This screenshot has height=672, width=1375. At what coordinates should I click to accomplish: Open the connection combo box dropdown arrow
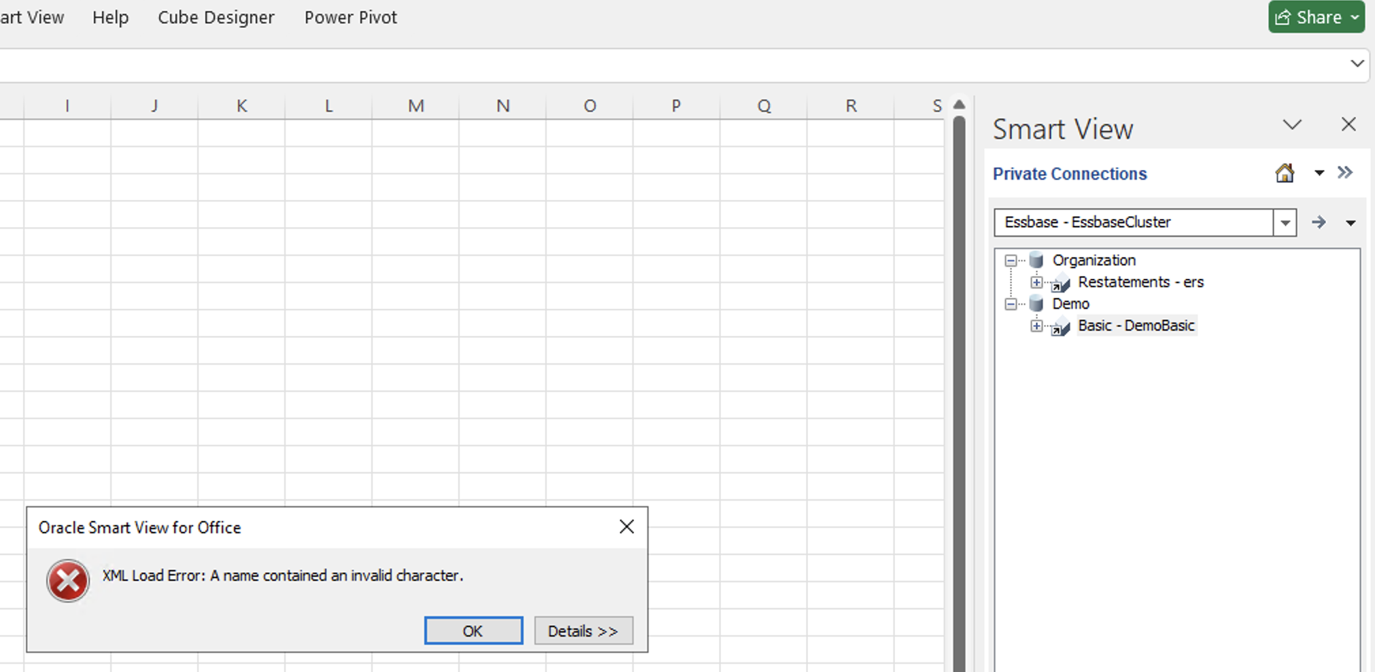click(x=1285, y=222)
